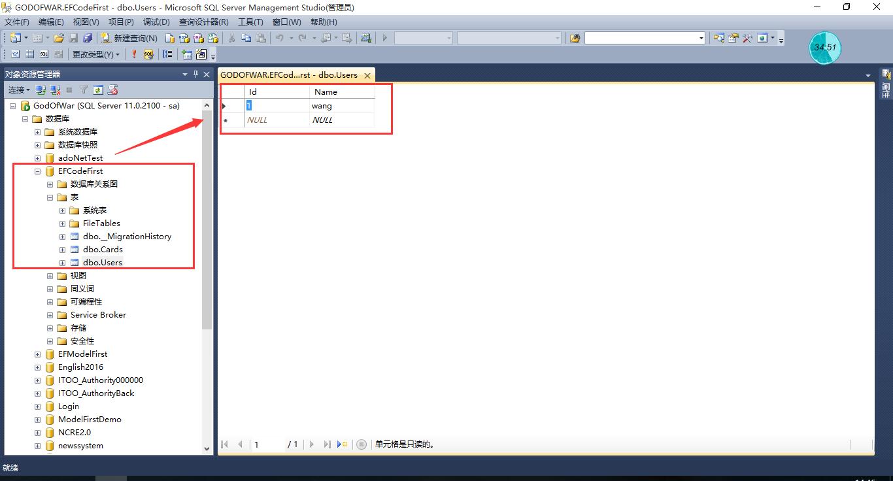Click the 'wang' Name cell
The width and height of the screenshot is (893, 481).
pos(342,106)
